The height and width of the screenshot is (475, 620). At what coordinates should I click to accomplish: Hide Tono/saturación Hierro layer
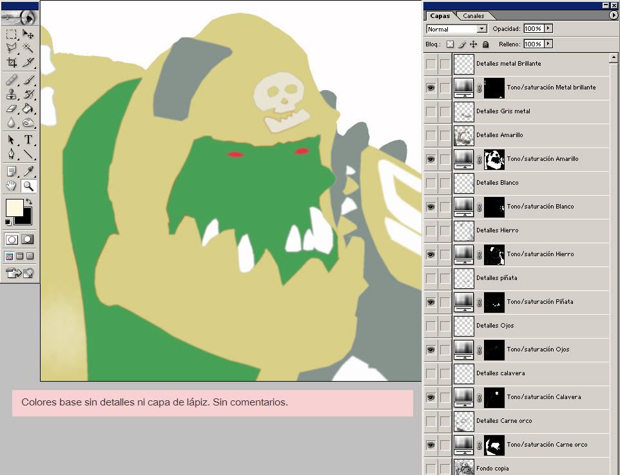431,254
